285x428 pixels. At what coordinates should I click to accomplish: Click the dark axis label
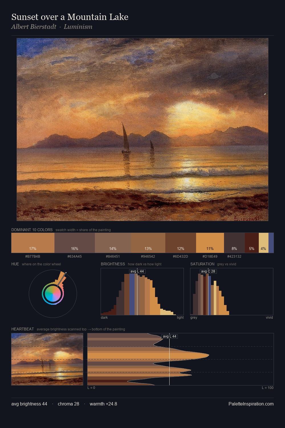[104, 318]
